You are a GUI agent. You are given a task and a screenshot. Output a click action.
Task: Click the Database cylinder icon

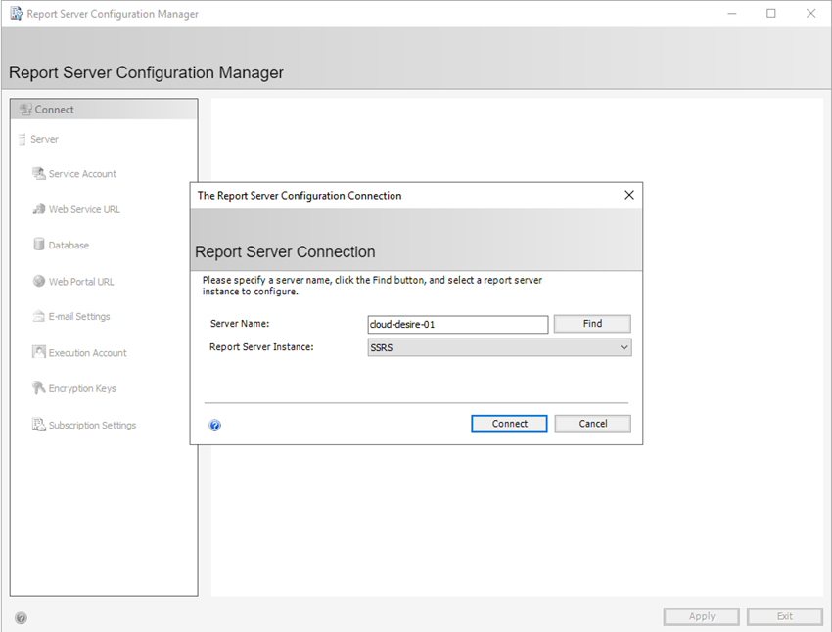point(39,245)
